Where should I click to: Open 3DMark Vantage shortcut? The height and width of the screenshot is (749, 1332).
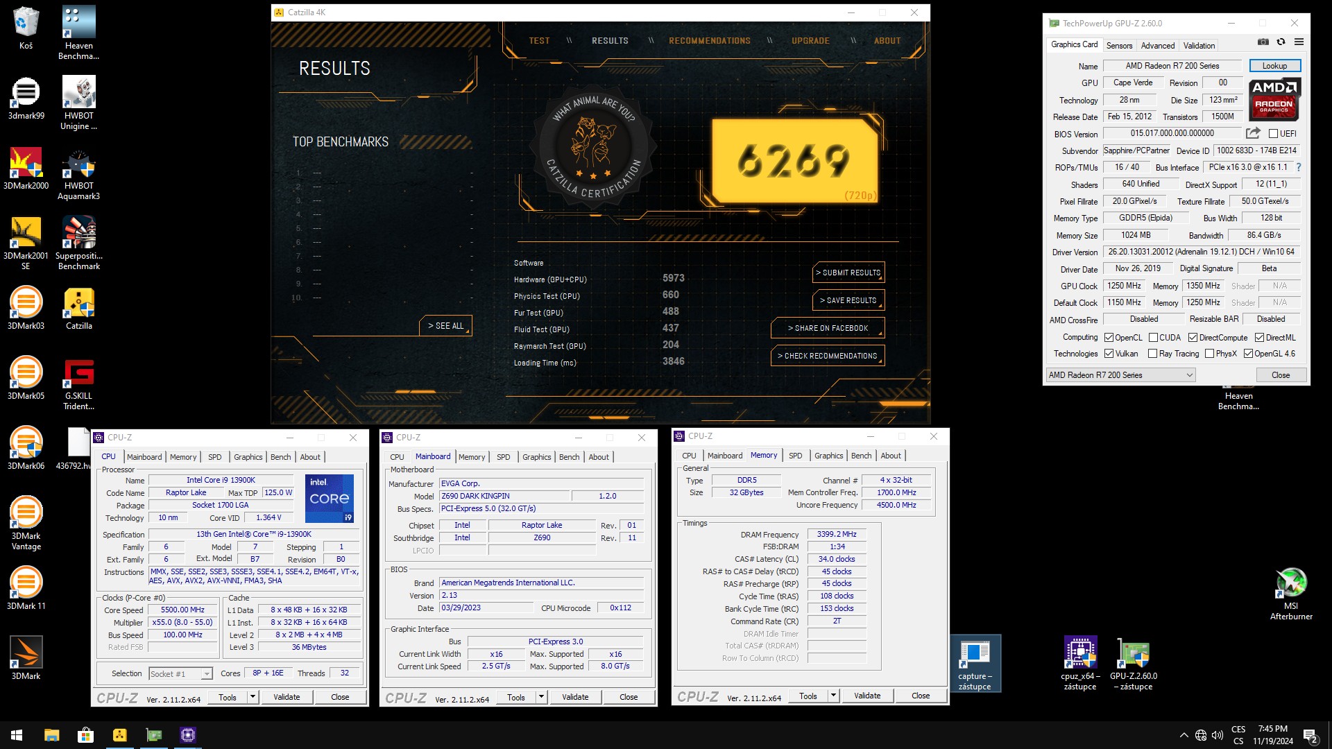pos(26,523)
